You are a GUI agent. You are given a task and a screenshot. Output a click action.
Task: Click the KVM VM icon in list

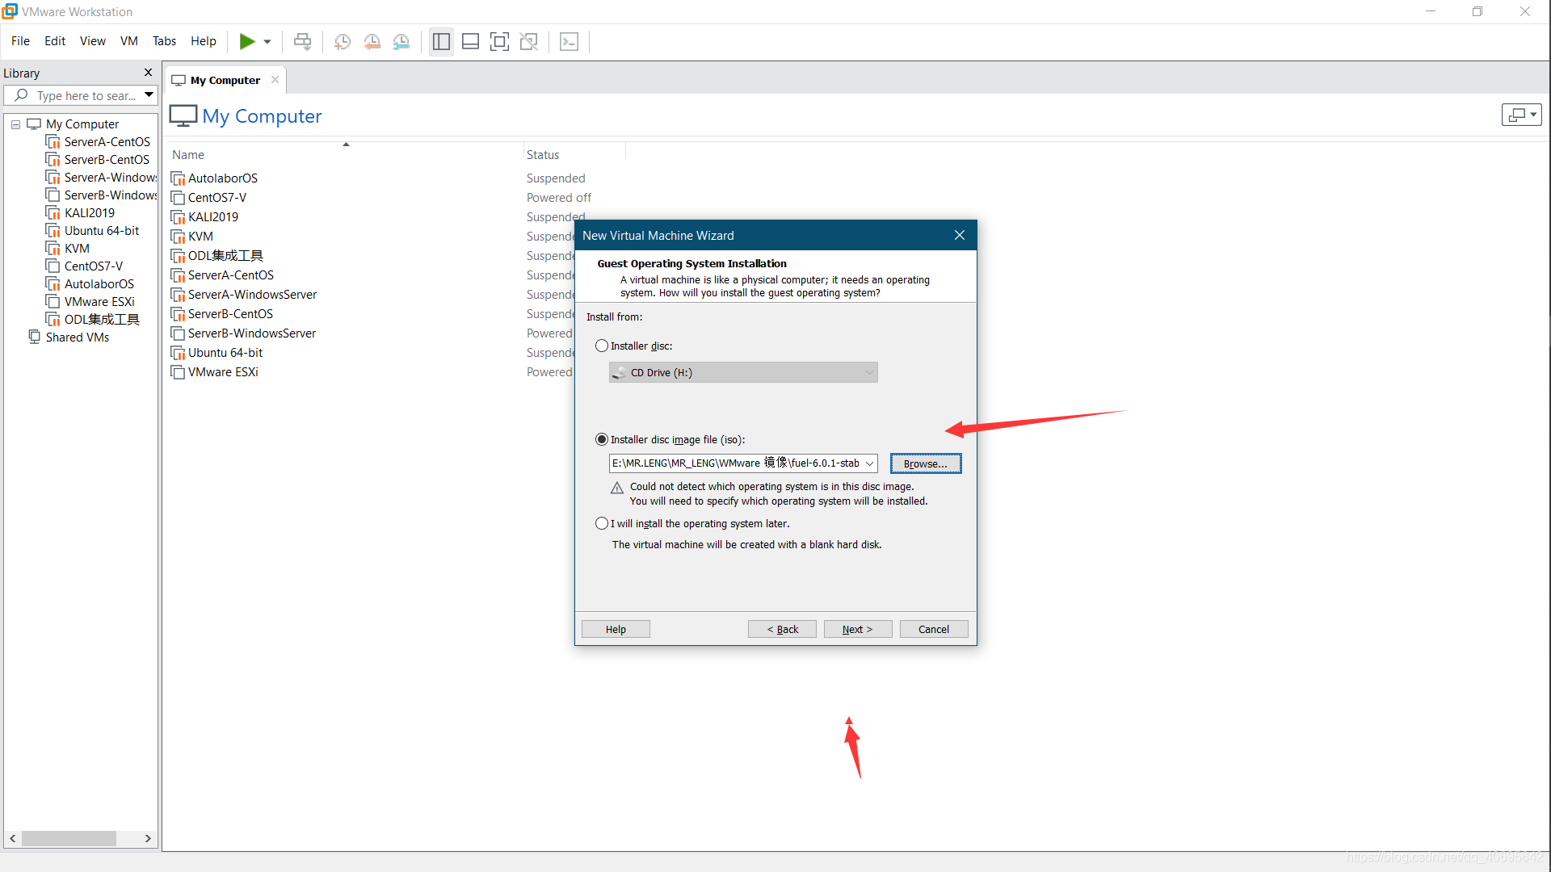(x=178, y=237)
